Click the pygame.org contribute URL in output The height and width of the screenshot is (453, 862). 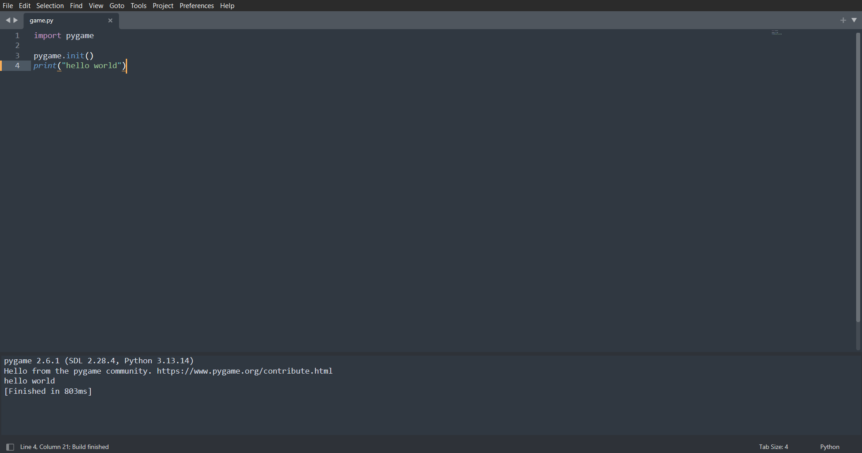[245, 371]
